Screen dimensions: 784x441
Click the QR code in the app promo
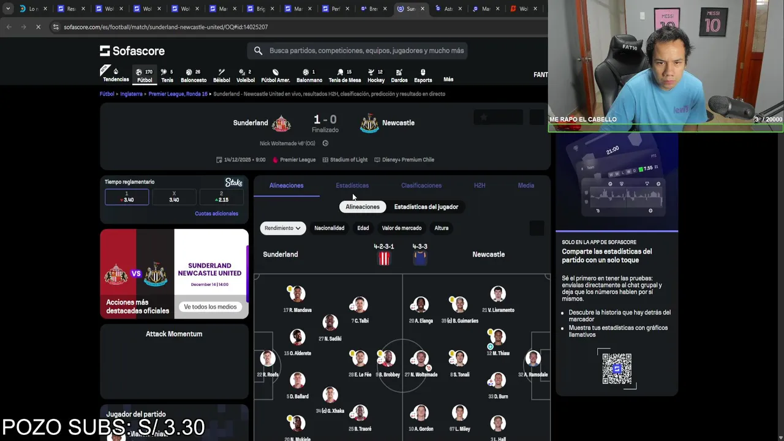click(x=617, y=369)
